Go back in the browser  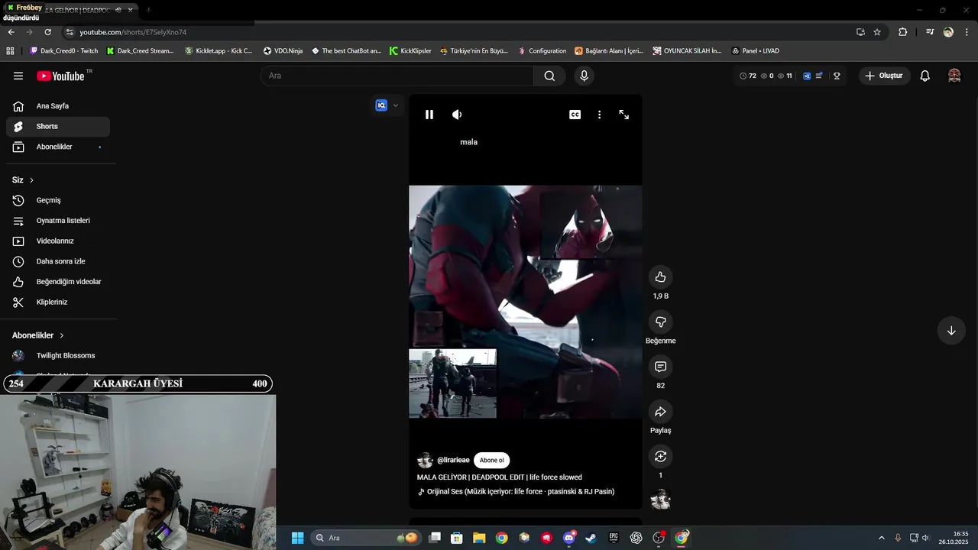pyautogui.click(x=11, y=32)
